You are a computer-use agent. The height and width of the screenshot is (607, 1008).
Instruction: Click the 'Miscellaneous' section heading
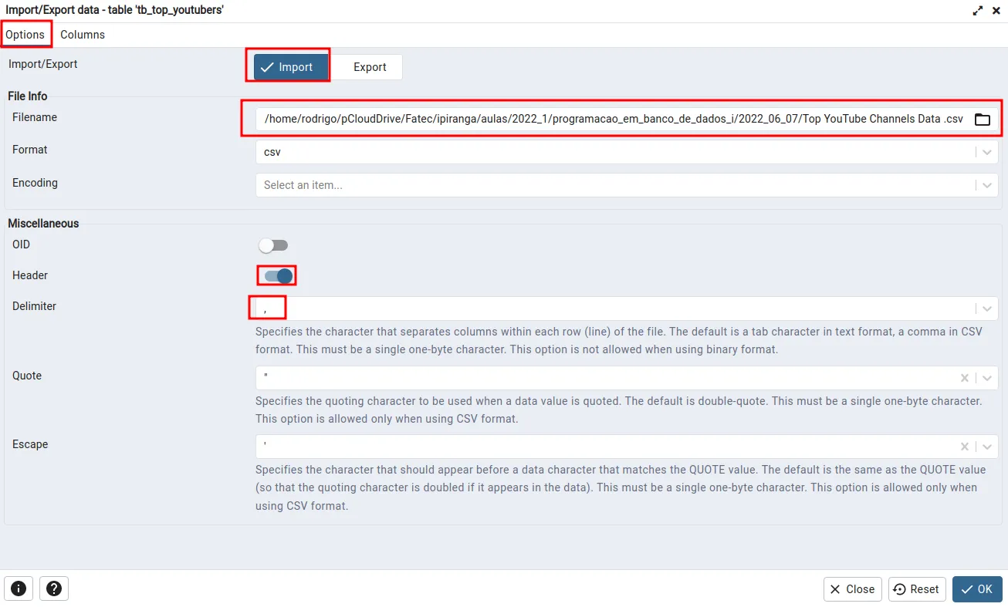click(43, 224)
